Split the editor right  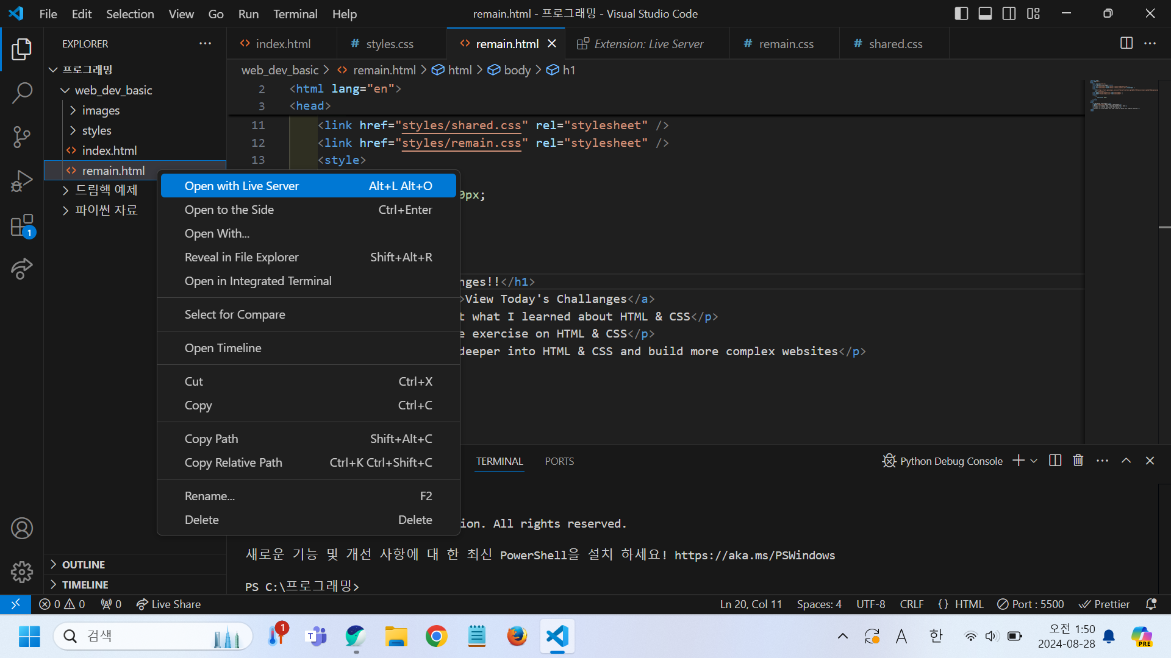pos(1126,43)
